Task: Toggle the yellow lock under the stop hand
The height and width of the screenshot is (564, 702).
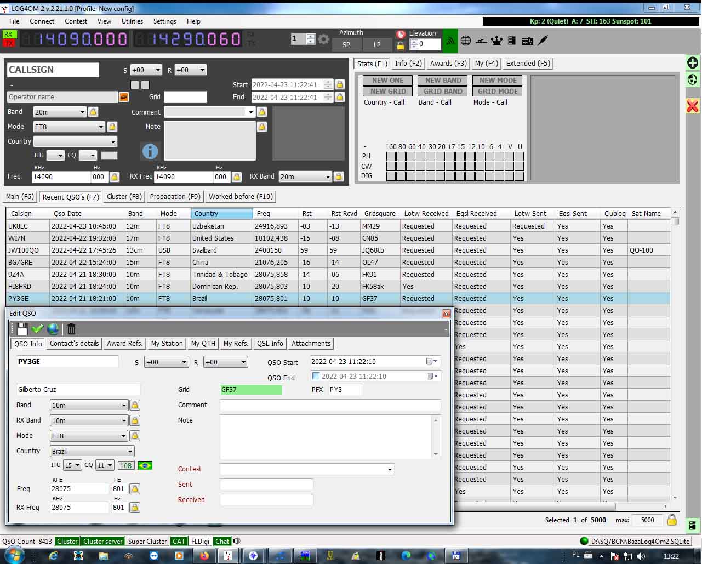Action: (401, 45)
